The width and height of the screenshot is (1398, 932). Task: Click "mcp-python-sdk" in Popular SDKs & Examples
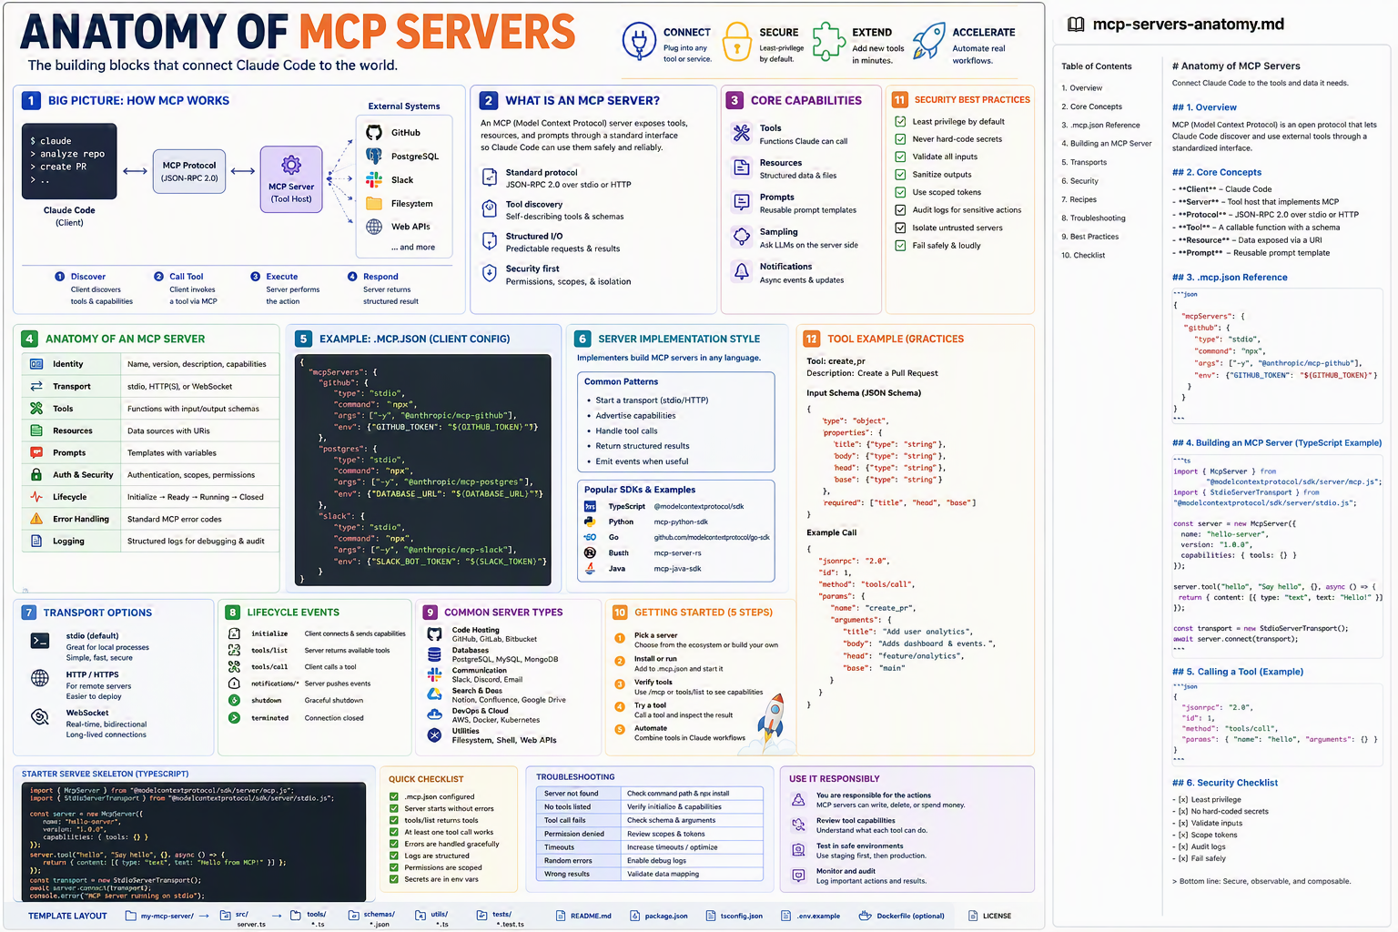pyautogui.click(x=681, y=522)
